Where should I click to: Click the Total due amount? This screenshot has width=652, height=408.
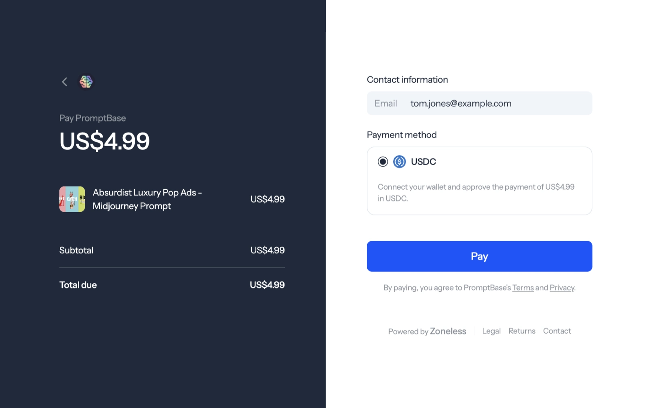click(x=267, y=285)
